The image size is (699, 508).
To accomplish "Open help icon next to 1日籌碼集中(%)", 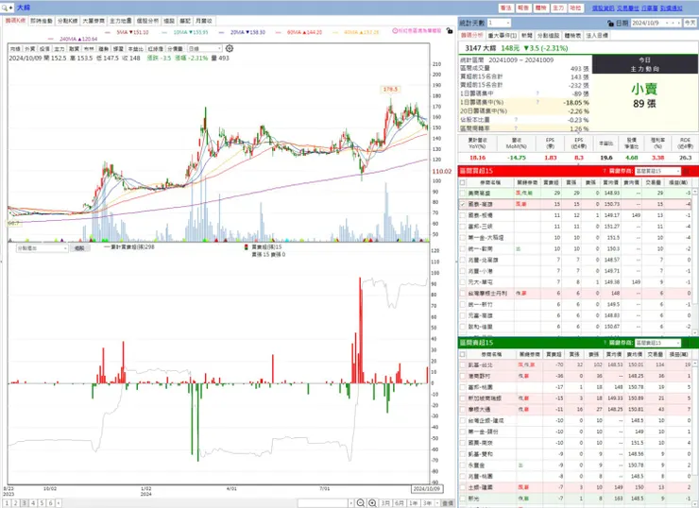I will coord(537,102).
